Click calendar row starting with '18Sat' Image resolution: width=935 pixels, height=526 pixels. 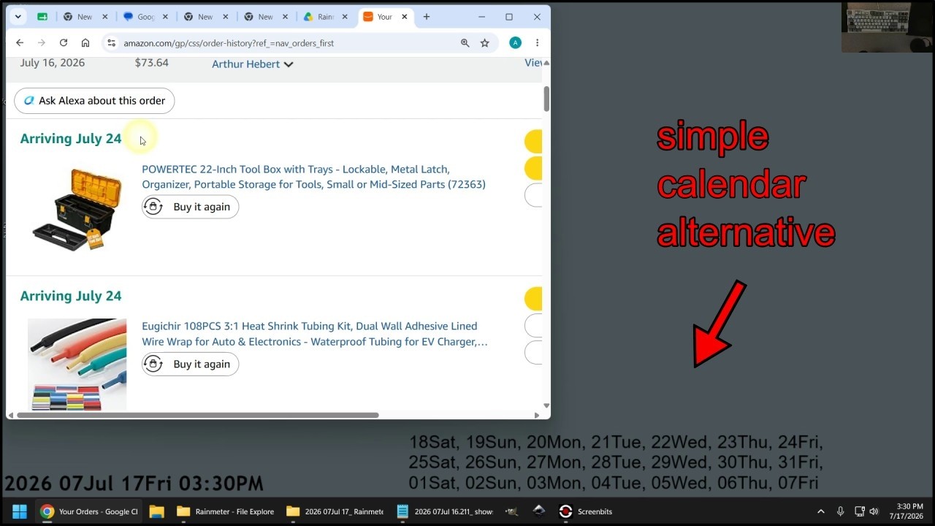616,442
